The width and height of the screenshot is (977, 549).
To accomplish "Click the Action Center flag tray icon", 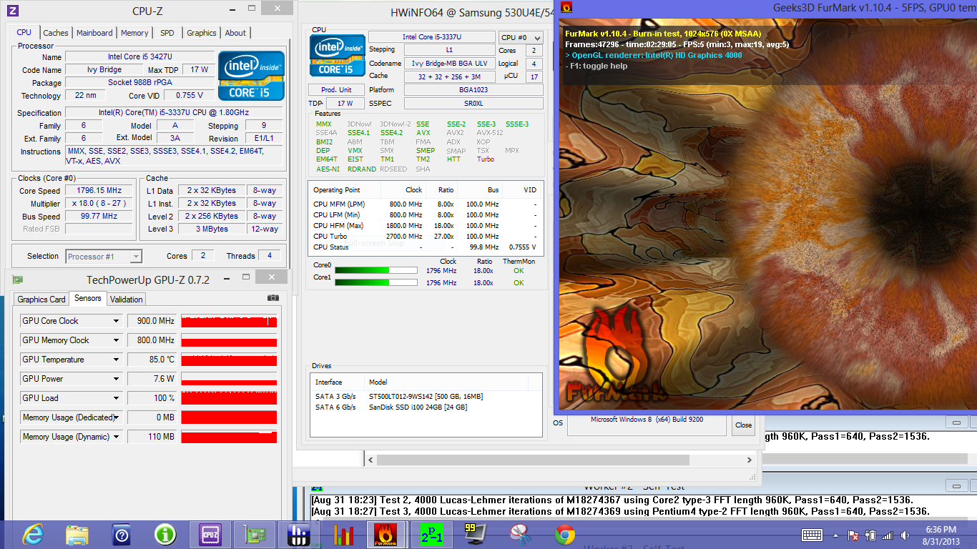I will coord(853,535).
